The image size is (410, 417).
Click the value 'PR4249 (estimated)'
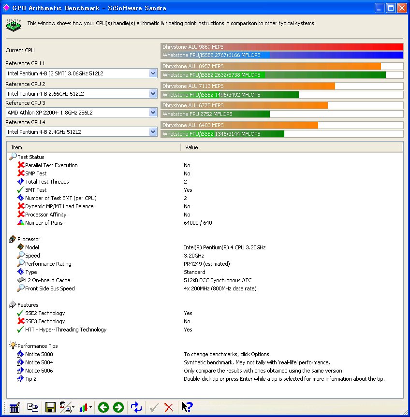pos(207,264)
